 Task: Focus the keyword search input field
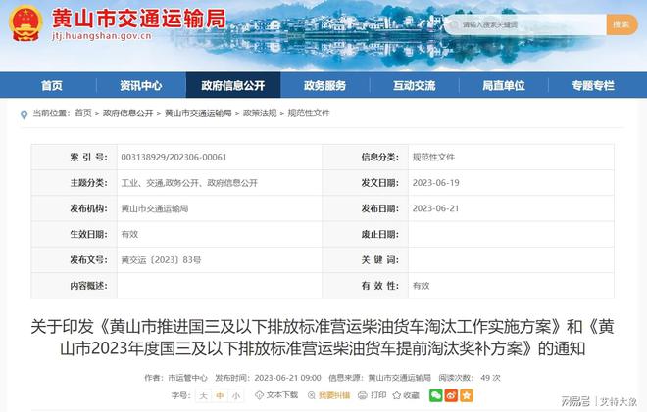(x=526, y=24)
